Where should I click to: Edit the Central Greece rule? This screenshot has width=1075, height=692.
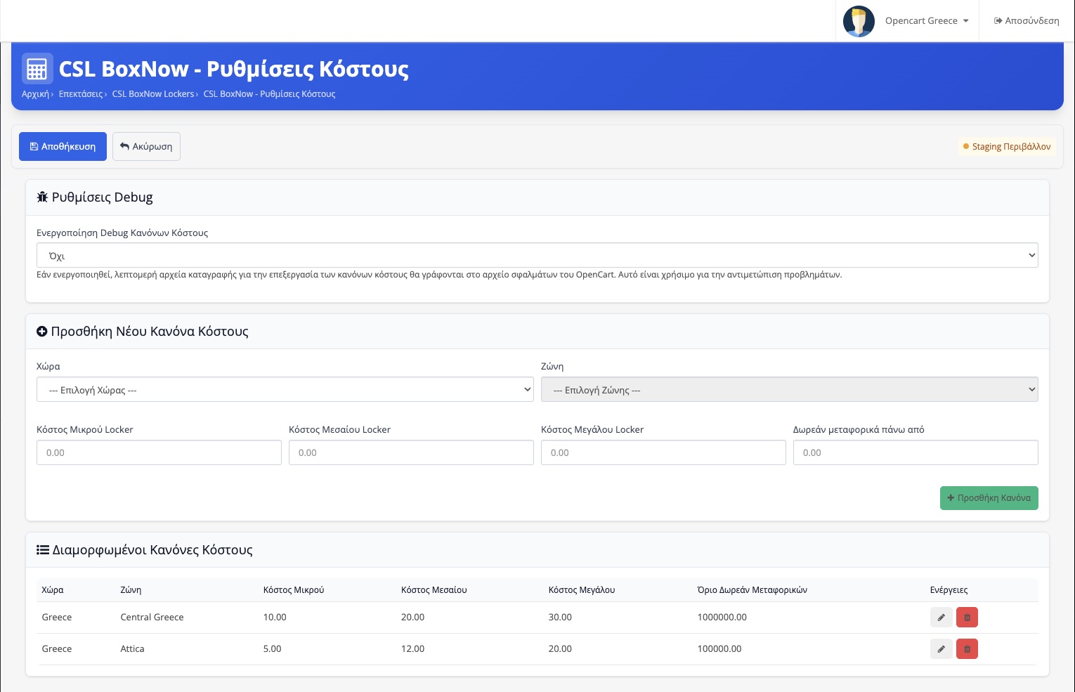(942, 618)
